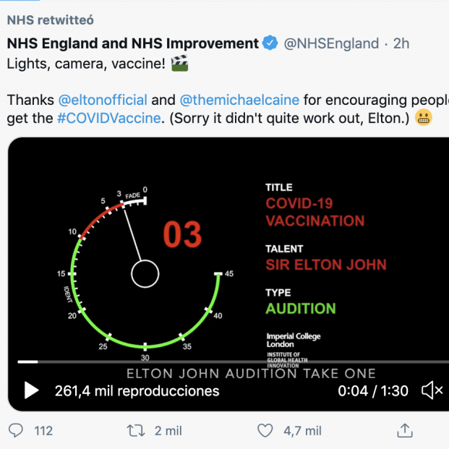Unmute the video sound

tap(432, 391)
